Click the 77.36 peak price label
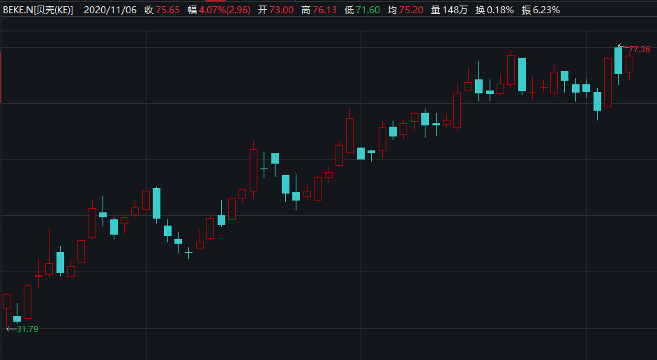The image size is (657, 360). (640, 49)
